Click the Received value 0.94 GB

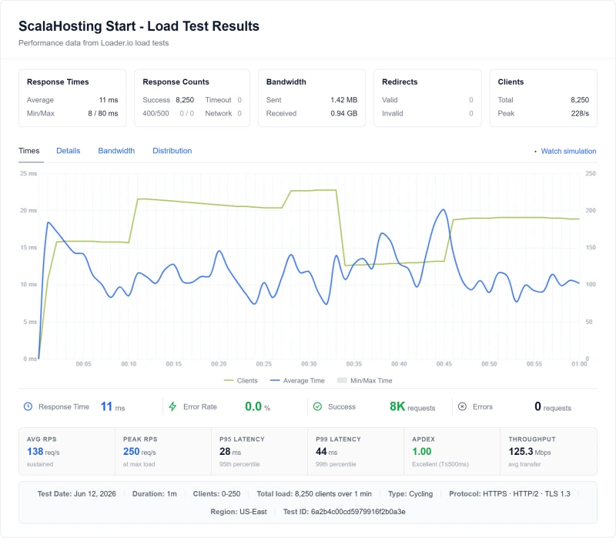click(343, 113)
